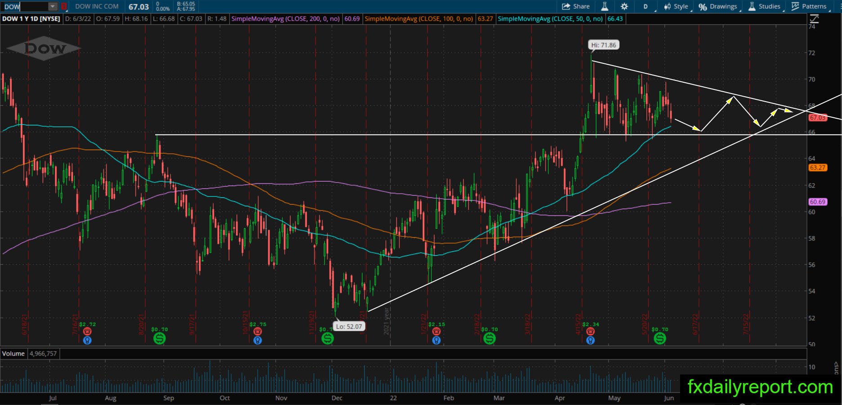Click the red 67.03 last price label

(x=817, y=118)
